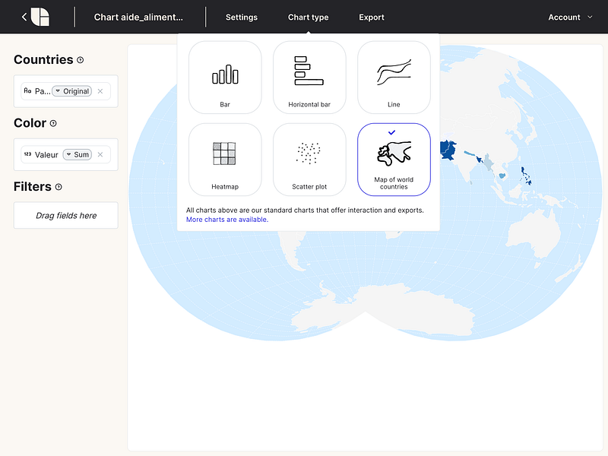Open the Export menu

[x=372, y=17]
